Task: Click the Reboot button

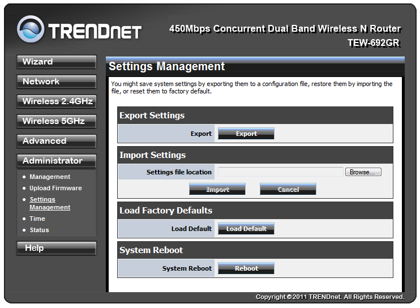Action: (246, 268)
